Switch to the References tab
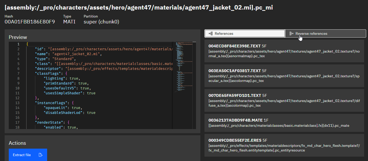 245,33
